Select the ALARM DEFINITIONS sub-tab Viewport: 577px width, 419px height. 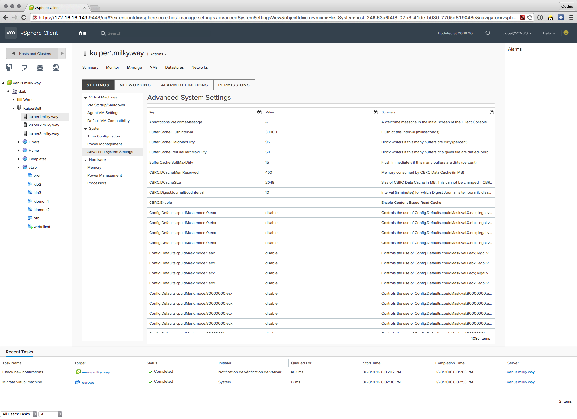point(184,85)
